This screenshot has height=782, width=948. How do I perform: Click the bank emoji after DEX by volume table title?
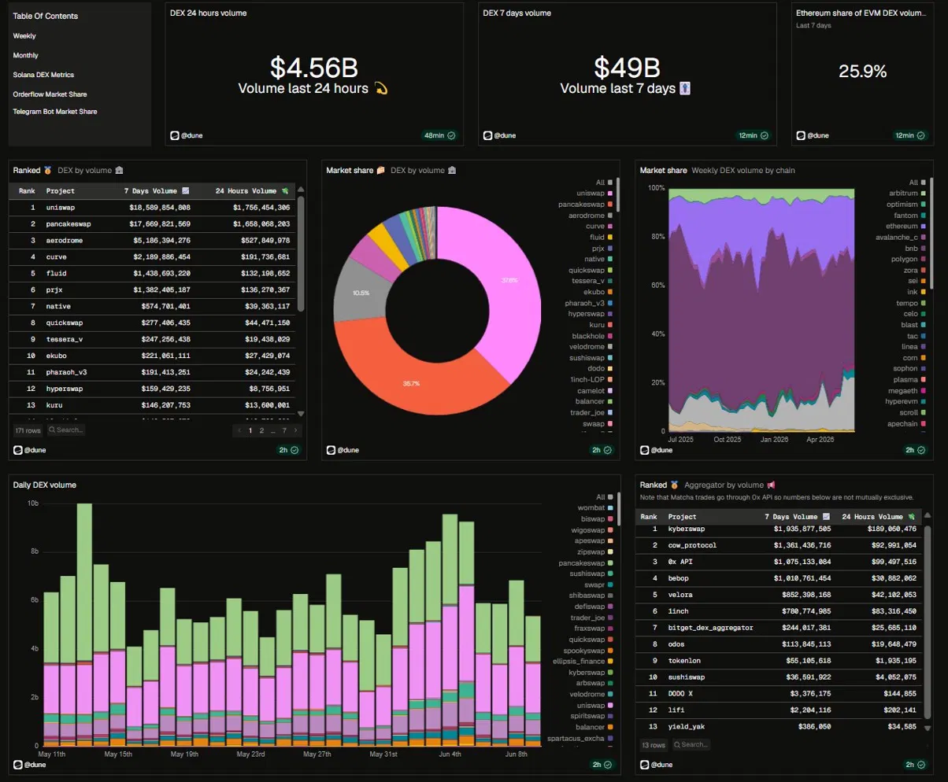(x=118, y=170)
